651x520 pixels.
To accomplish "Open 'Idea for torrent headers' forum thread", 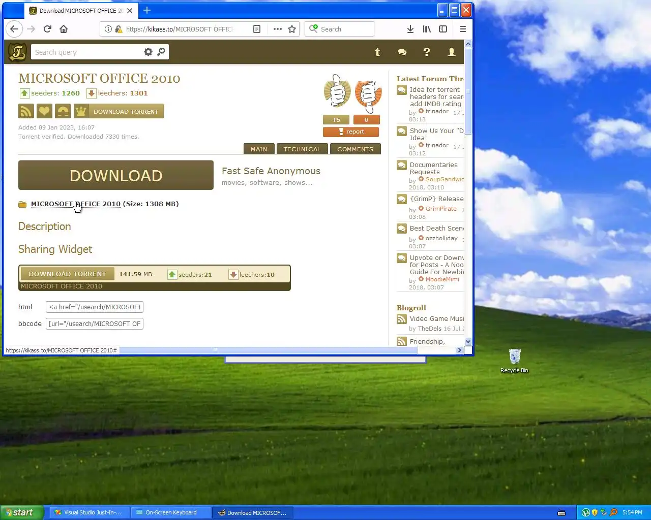I will tap(436, 96).
